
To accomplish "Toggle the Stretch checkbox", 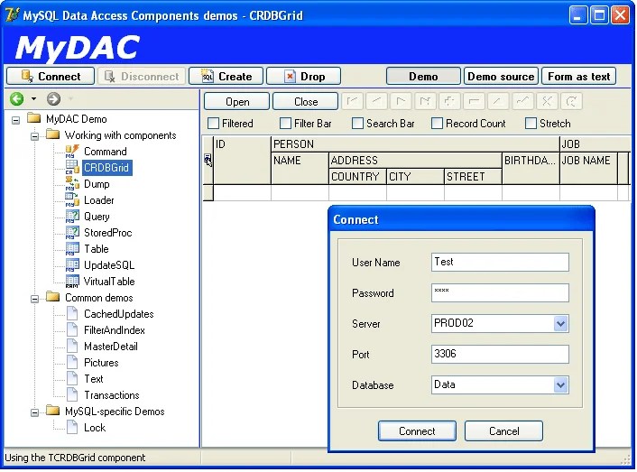I will tap(531, 123).
